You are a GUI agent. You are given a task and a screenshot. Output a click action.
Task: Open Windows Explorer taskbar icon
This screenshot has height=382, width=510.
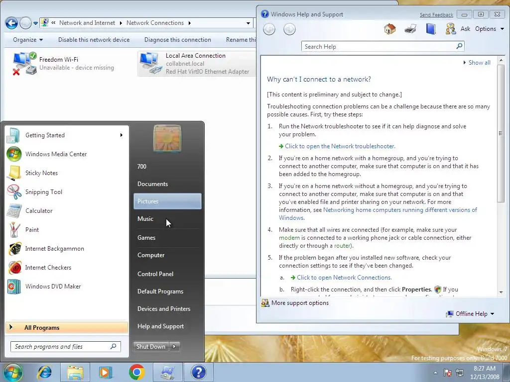(x=75, y=372)
